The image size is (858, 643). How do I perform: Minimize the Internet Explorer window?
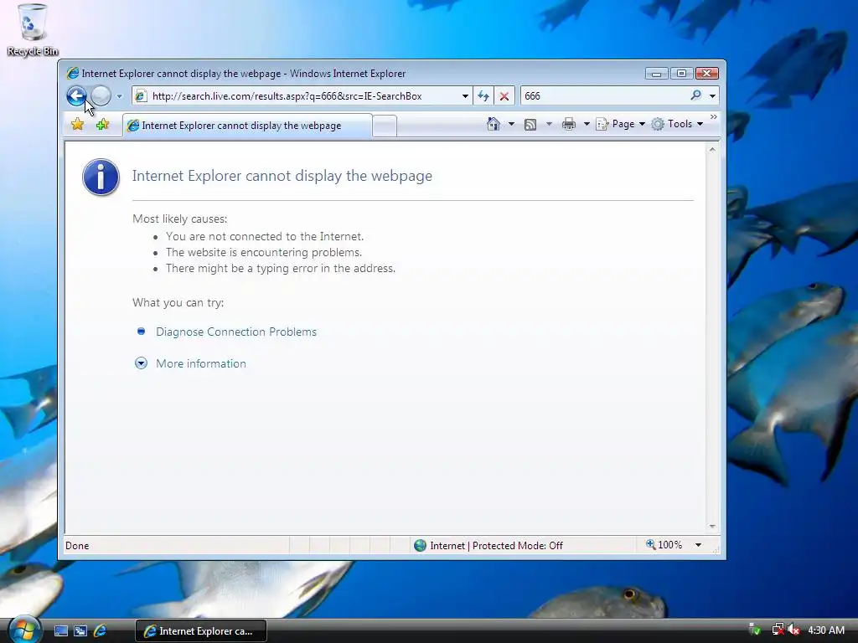click(x=656, y=74)
